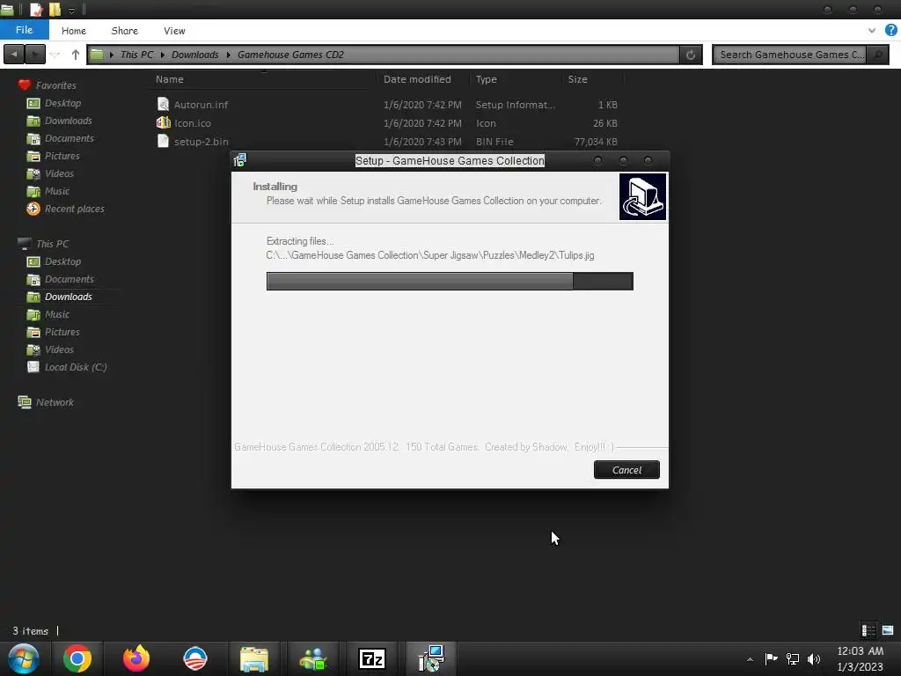The width and height of the screenshot is (901, 676).
Task: Click the Icon.ico file icon
Action: [163, 122]
